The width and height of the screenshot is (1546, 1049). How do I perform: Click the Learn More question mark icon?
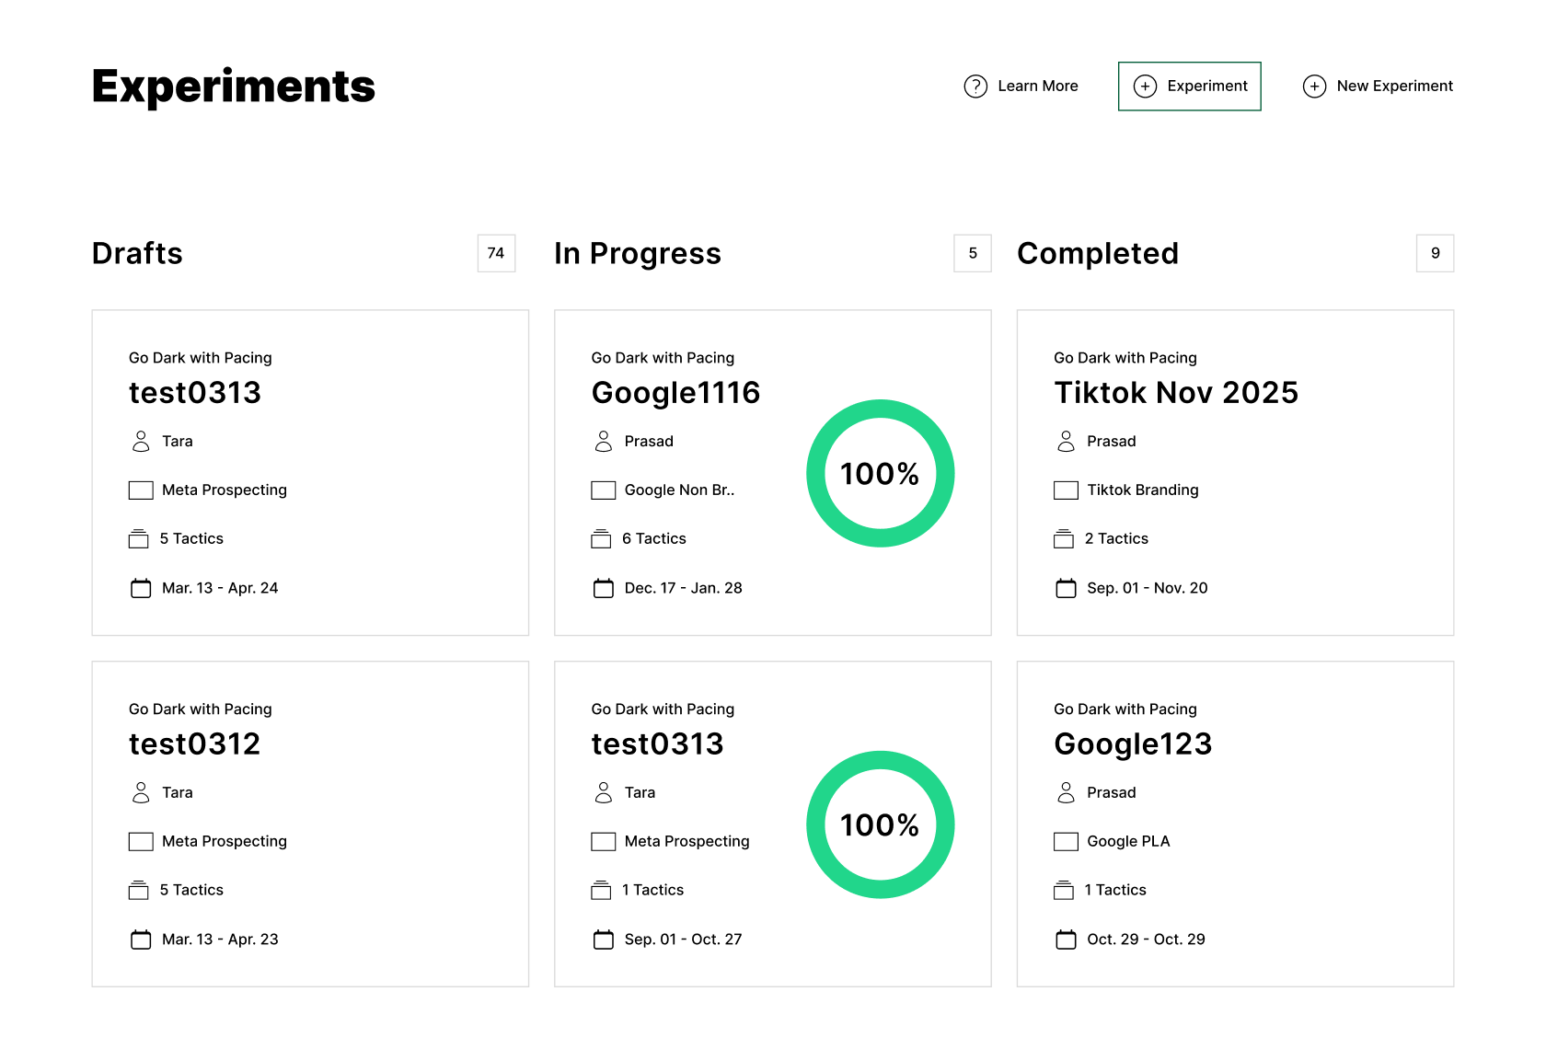tap(975, 86)
